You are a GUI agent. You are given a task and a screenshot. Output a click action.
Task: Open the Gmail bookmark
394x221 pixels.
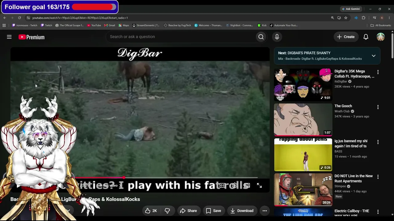[110, 25]
